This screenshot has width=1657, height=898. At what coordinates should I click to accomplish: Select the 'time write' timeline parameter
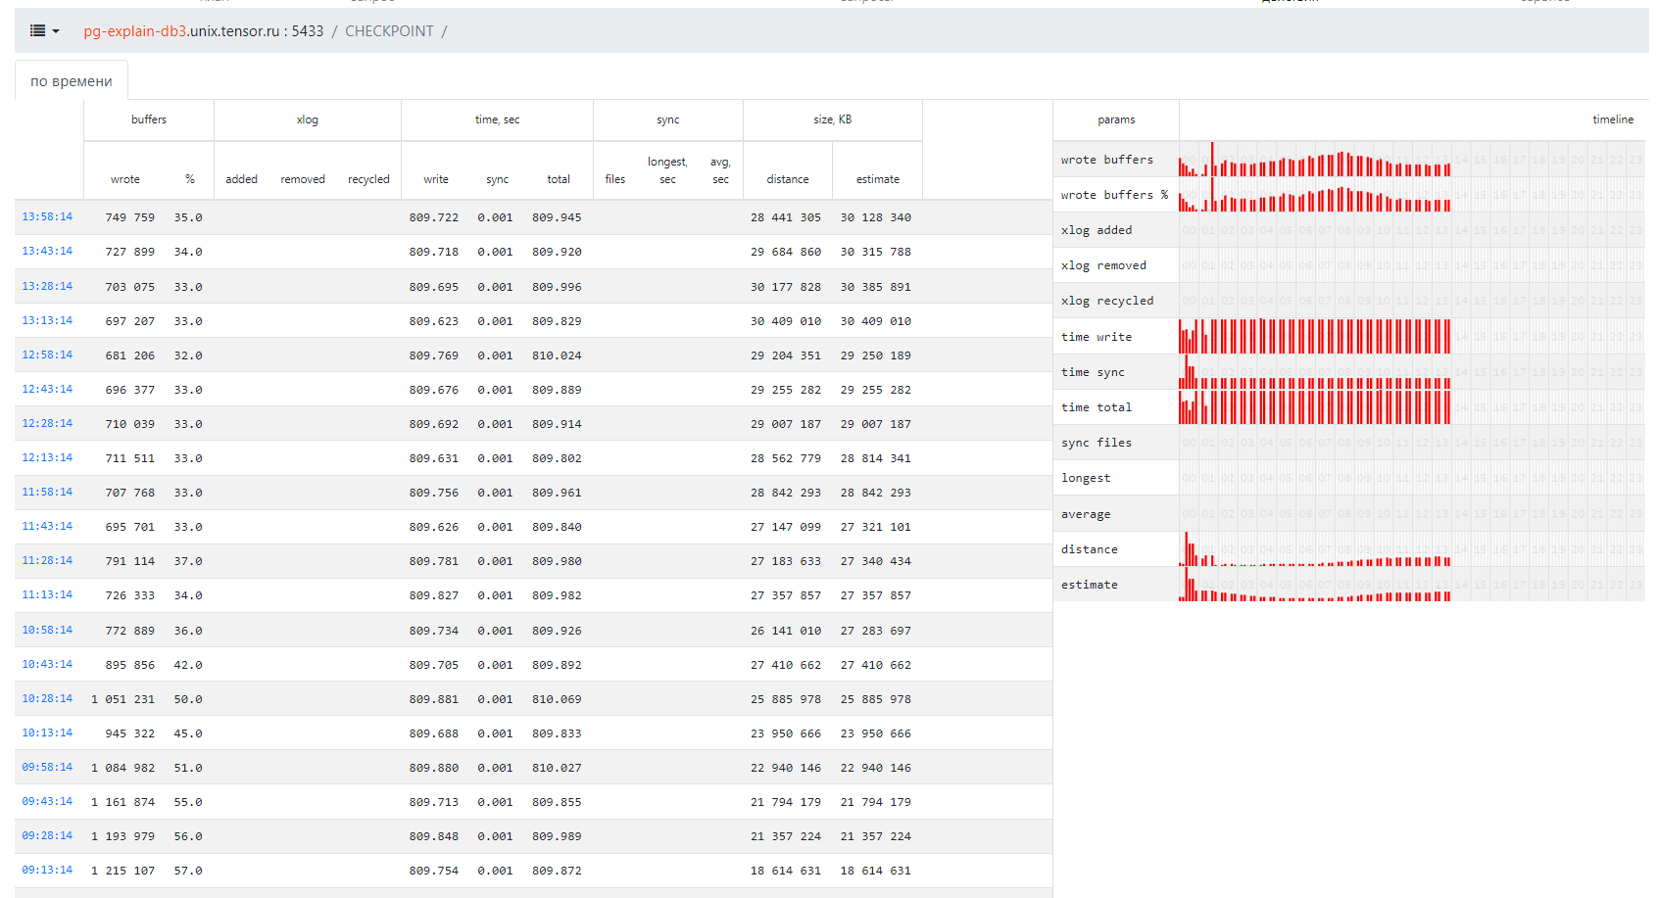(x=1096, y=337)
